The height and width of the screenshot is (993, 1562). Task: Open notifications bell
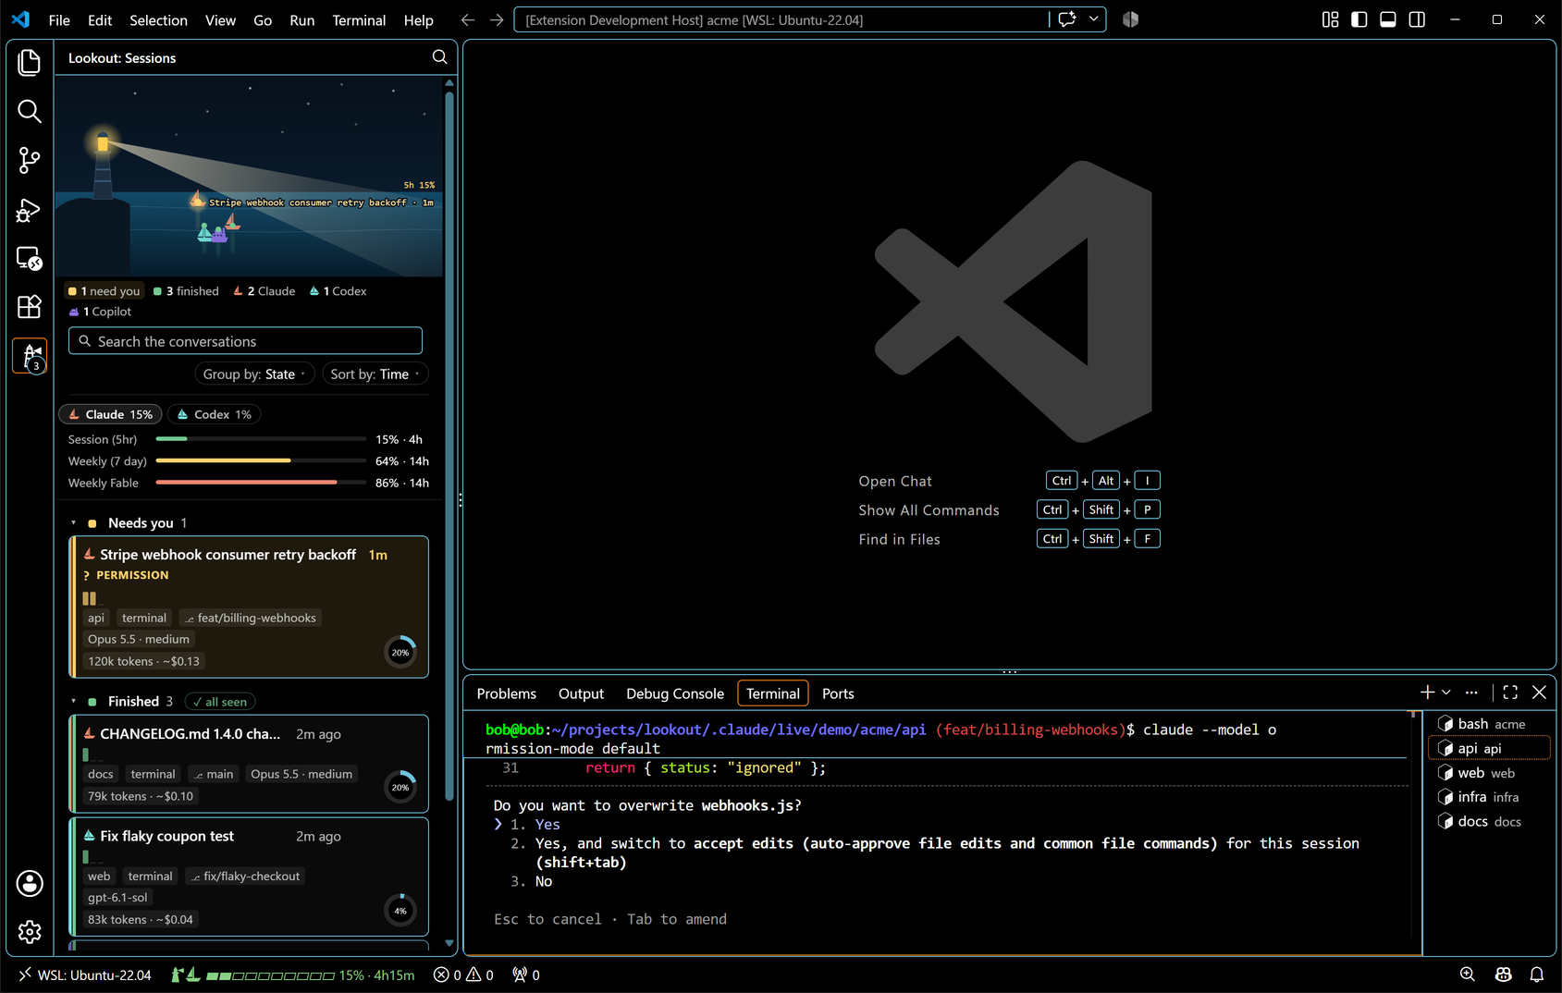1536,975
